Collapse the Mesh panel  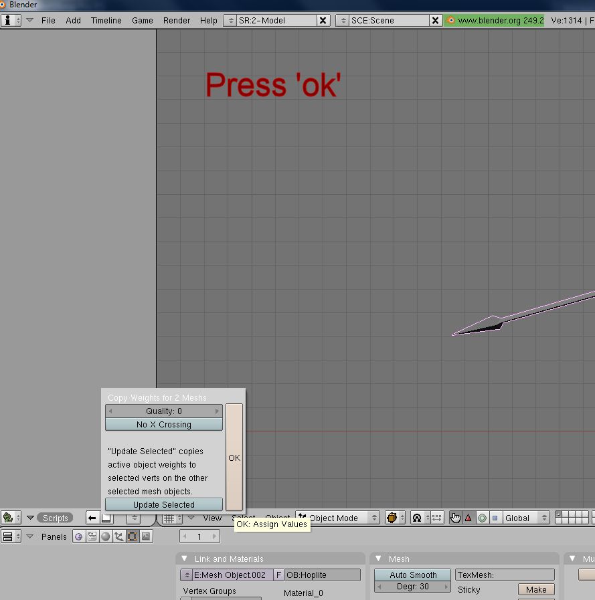[x=379, y=559]
